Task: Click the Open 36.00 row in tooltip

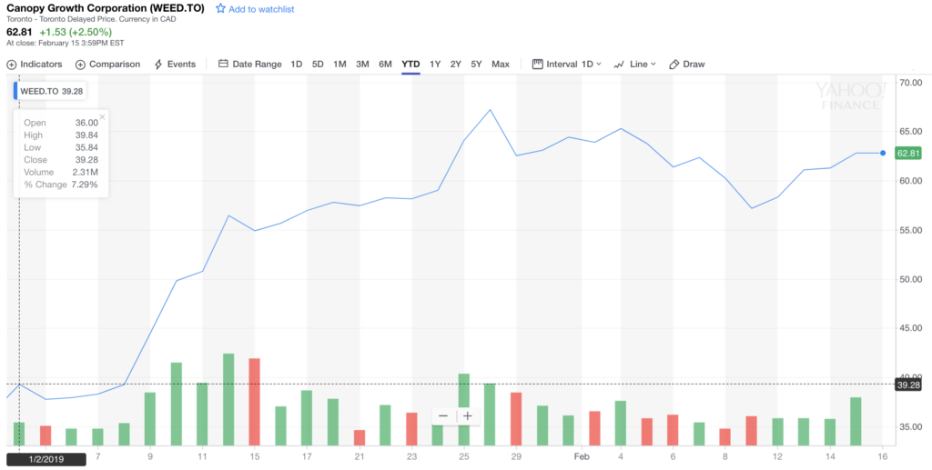Action: click(61, 123)
